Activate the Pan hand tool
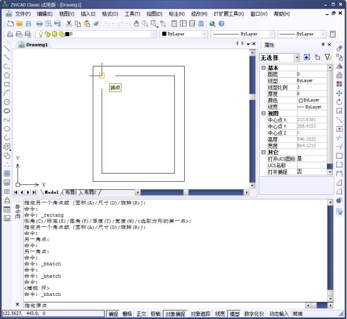The height and width of the screenshot is (319, 347). (x=137, y=23)
